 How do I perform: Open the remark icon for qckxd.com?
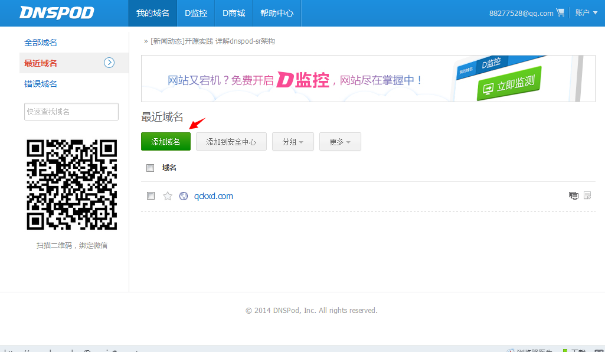pos(574,195)
